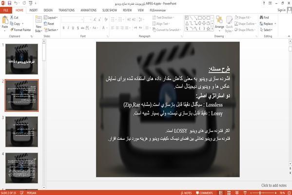Open Section dropdown

51,30
